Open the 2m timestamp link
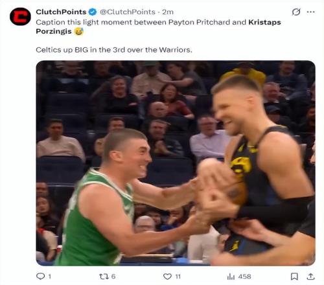Image resolution: width=324 pixels, height=285 pixels. tap(168, 12)
